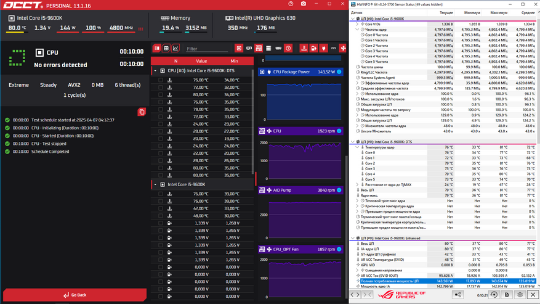Check the row with 72,00 °C and 32,00 °C min
This screenshot has height=304, width=540.
161,88
